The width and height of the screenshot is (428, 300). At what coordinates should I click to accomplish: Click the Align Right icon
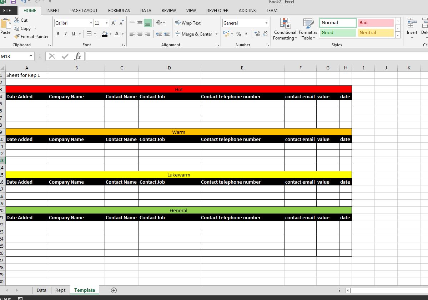click(x=148, y=34)
